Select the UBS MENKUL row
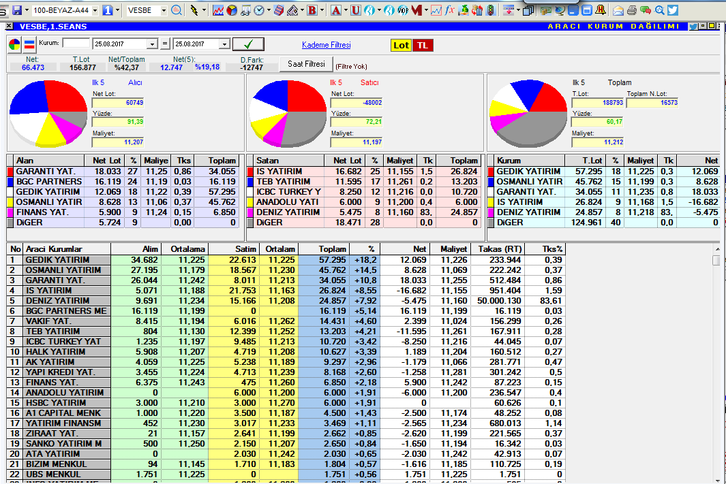 pyautogui.click(x=286, y=474)
